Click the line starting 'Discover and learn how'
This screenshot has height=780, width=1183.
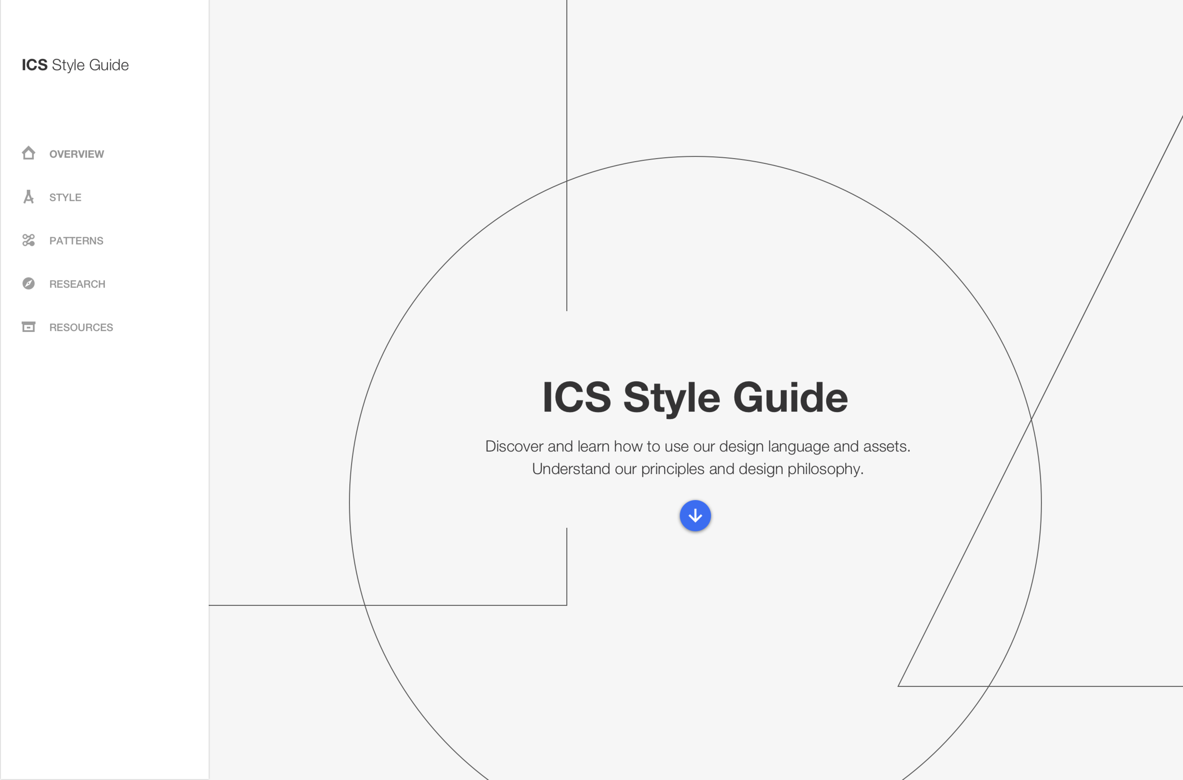pyautogui.click(x=697, y=446)
